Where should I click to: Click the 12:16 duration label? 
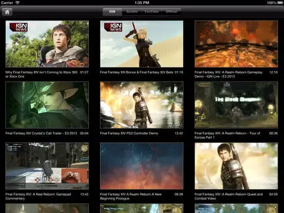(x=273, y=72)
